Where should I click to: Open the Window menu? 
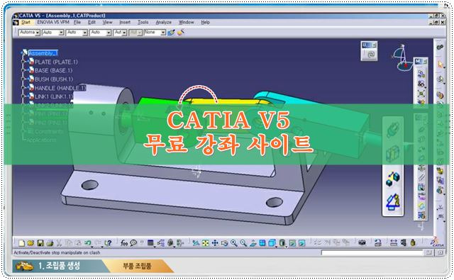click(186, 22)
